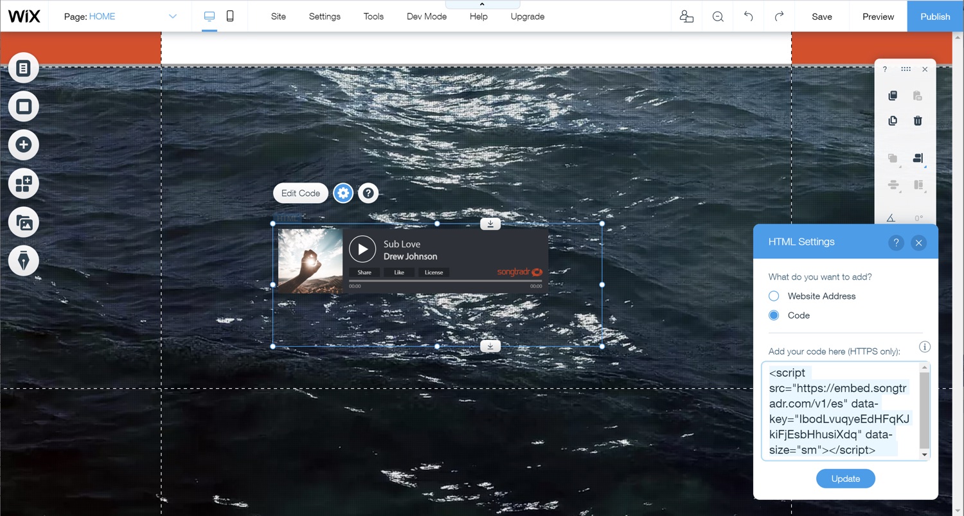The image size is (964, 516).
Task: Open the Dev Mode menu
Action: [x=426, y=17]
